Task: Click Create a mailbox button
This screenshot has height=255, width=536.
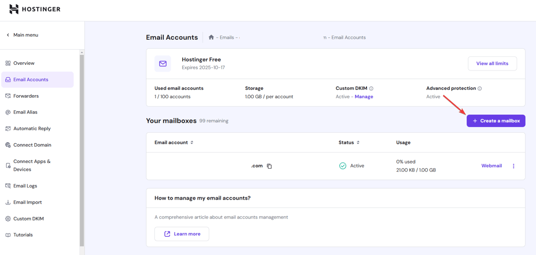Action: (496, 121)
